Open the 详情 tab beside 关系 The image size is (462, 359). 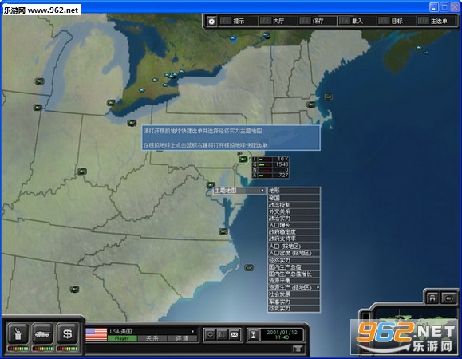pos(182,339)
